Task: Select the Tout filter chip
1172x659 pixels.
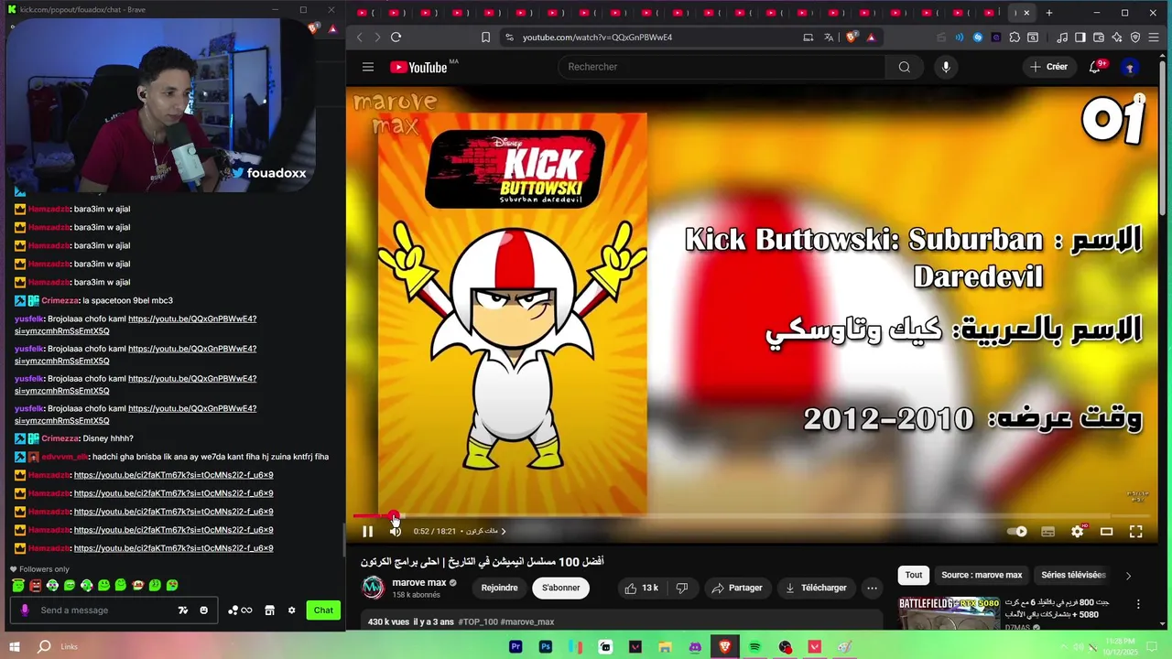Action: [x=914, y=575]
